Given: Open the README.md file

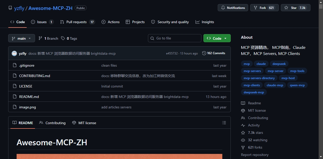Looking at the screenshot, I should click(29, 97).
